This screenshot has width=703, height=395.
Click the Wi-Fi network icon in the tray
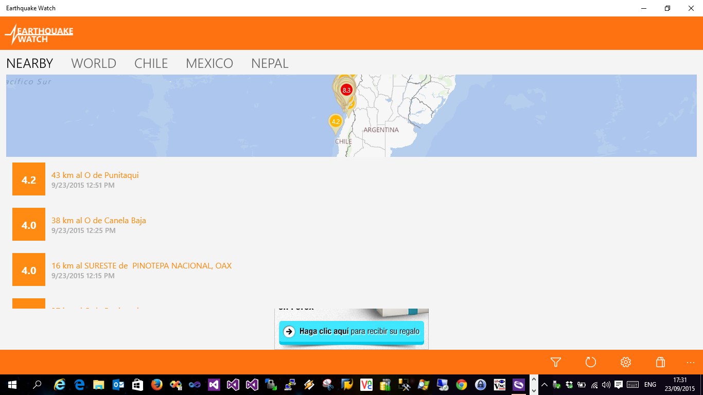point(595,384)
